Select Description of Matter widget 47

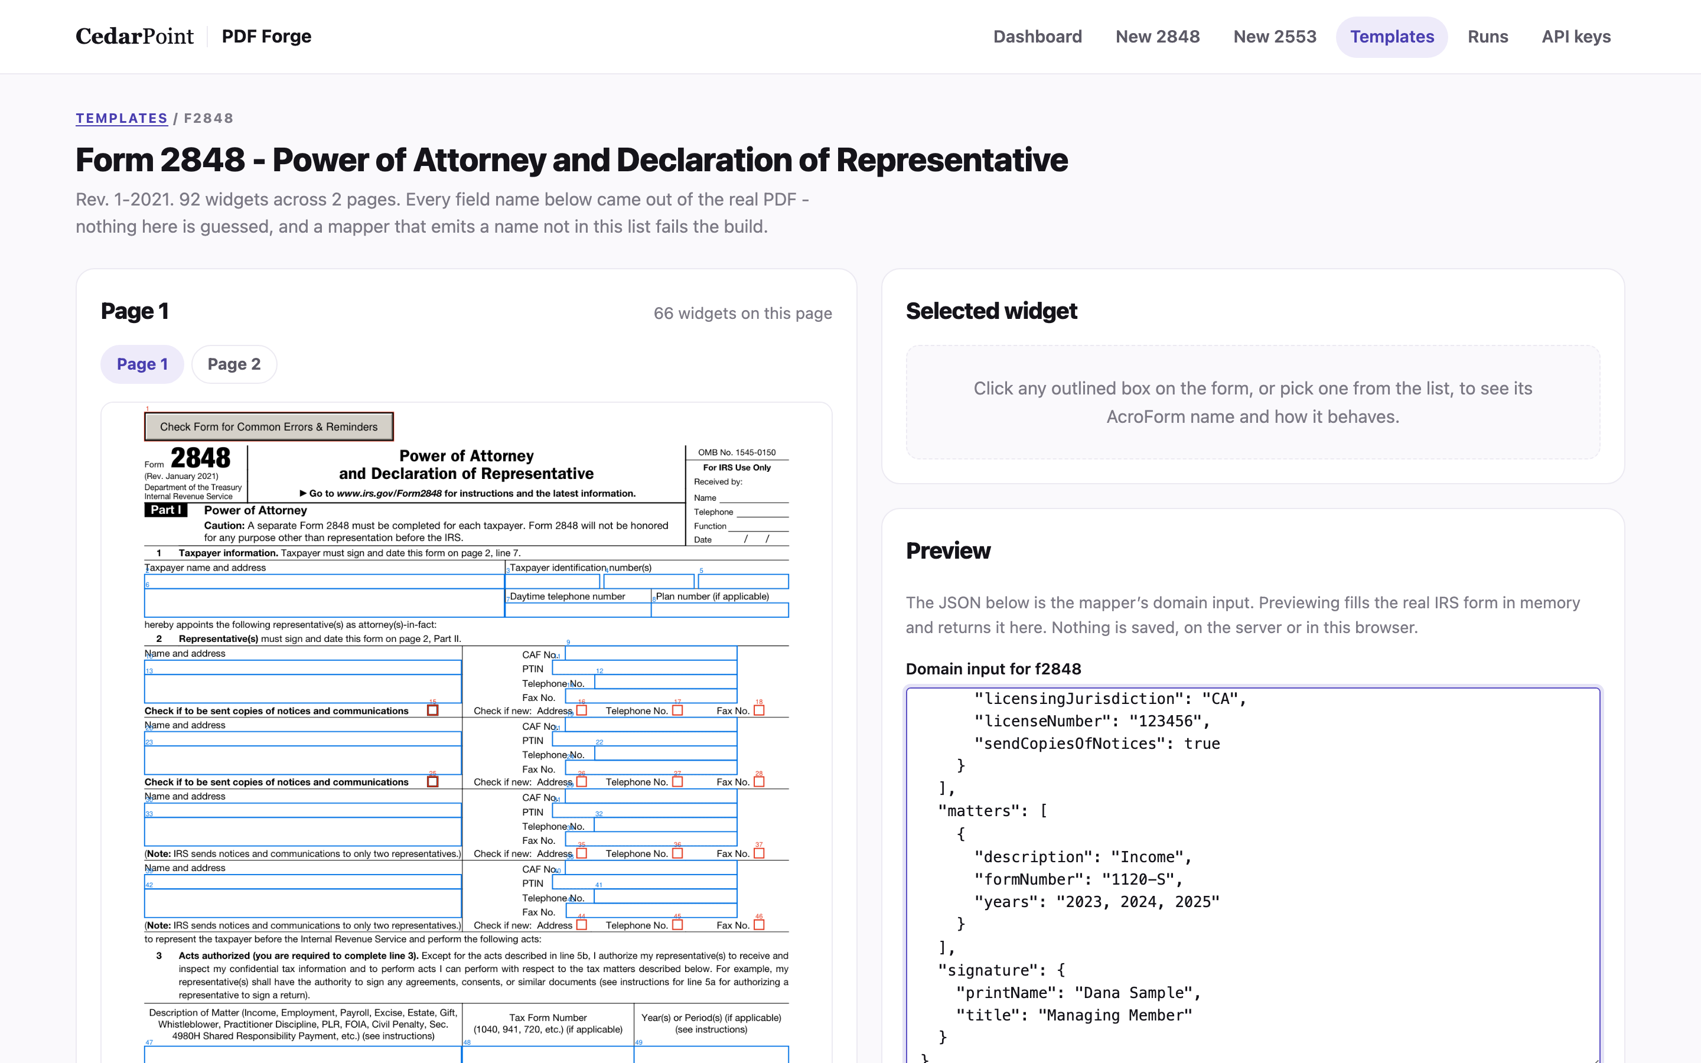coord(303,1055)
